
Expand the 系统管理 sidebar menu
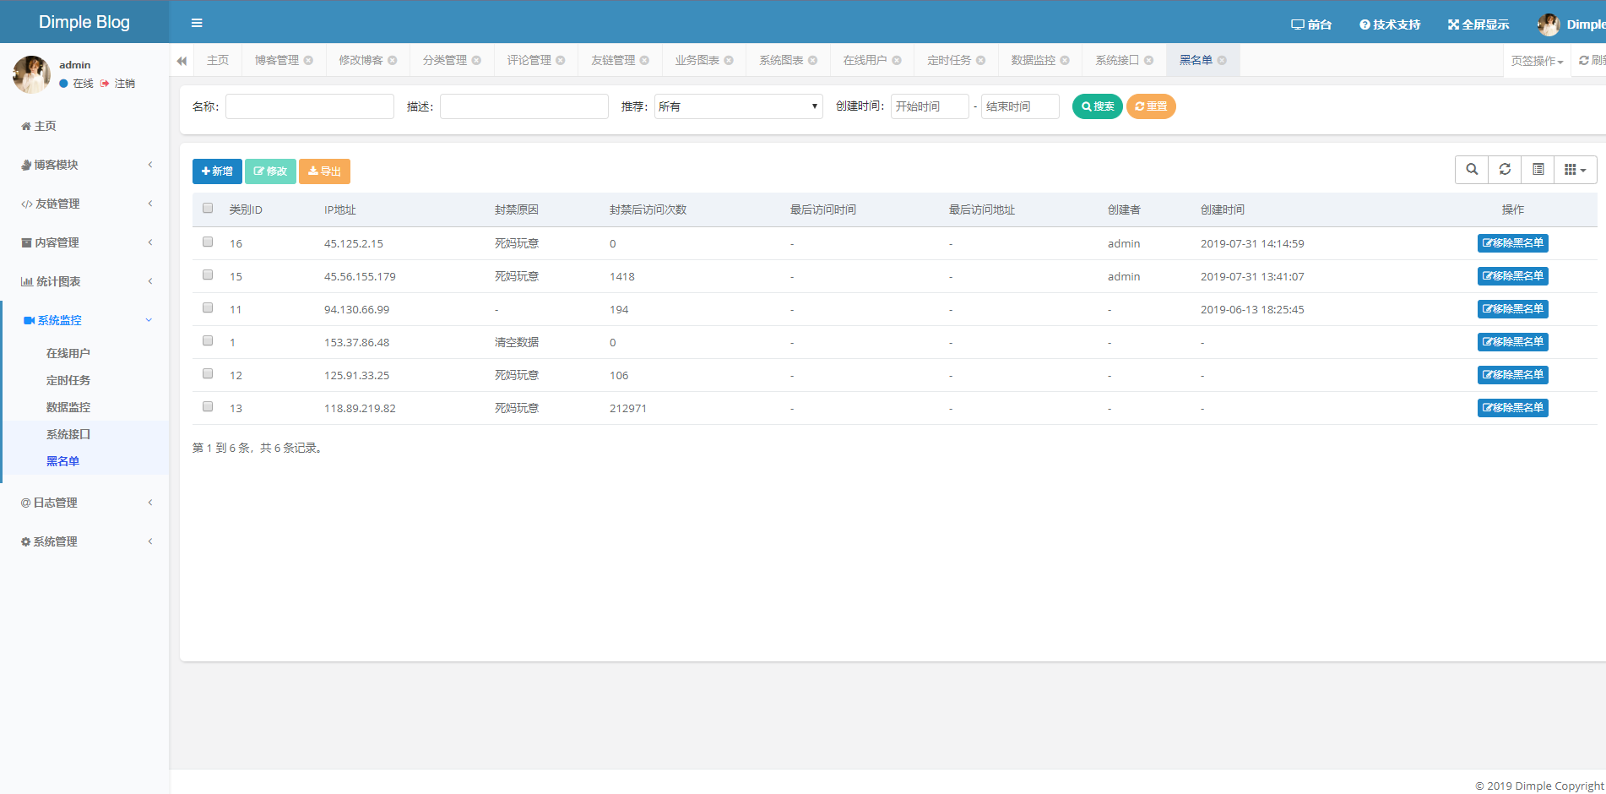pos(84,541)
